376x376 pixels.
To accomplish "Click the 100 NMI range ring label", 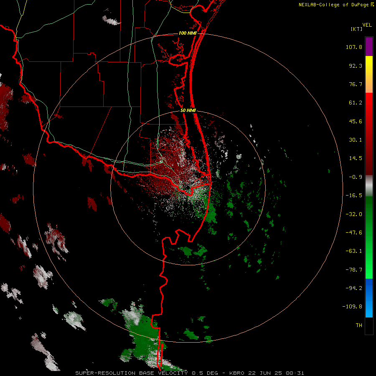I will pos(188,33).
